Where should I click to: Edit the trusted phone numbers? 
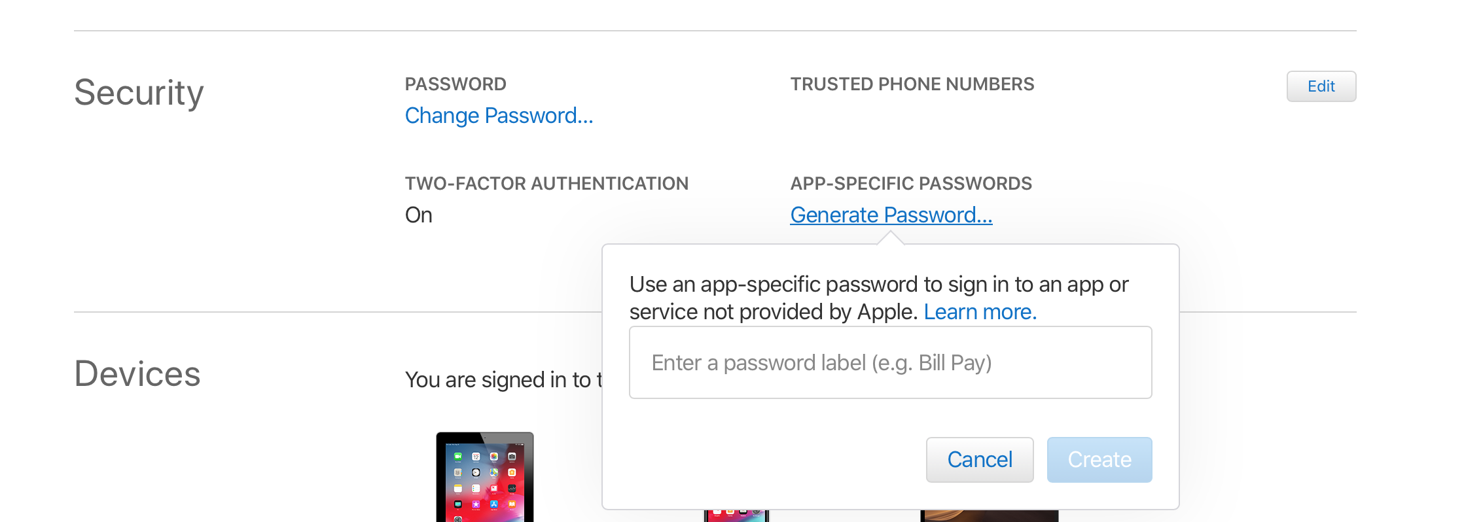tap(1320, 86)
